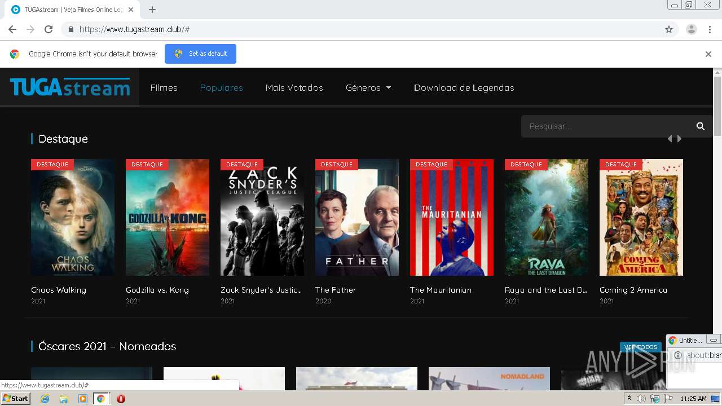Viewport: 722px width, 406px height.
Task: Click the Godzilla vs. Kong title link
Action: 157,290
